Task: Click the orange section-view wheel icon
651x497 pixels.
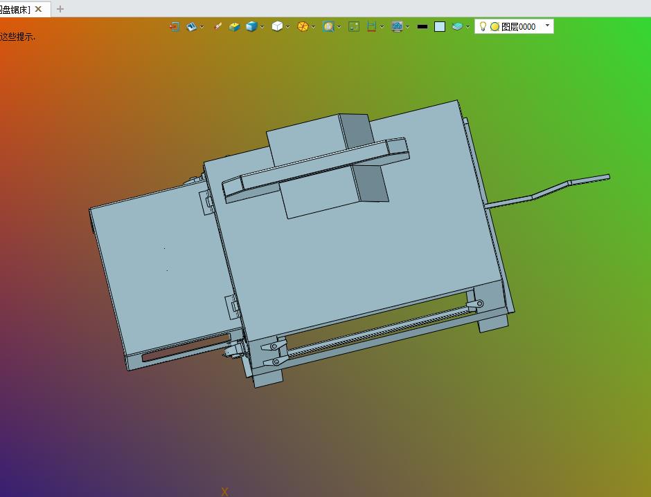Action: (303, 27)
